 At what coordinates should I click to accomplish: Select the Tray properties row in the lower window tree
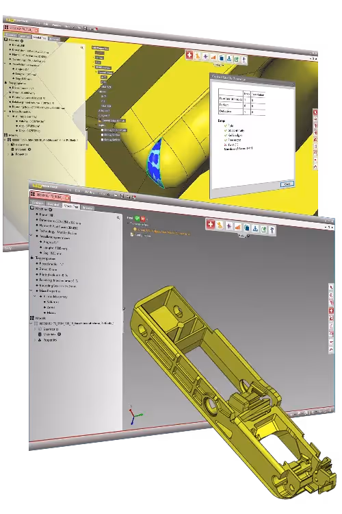coord(43,258)
